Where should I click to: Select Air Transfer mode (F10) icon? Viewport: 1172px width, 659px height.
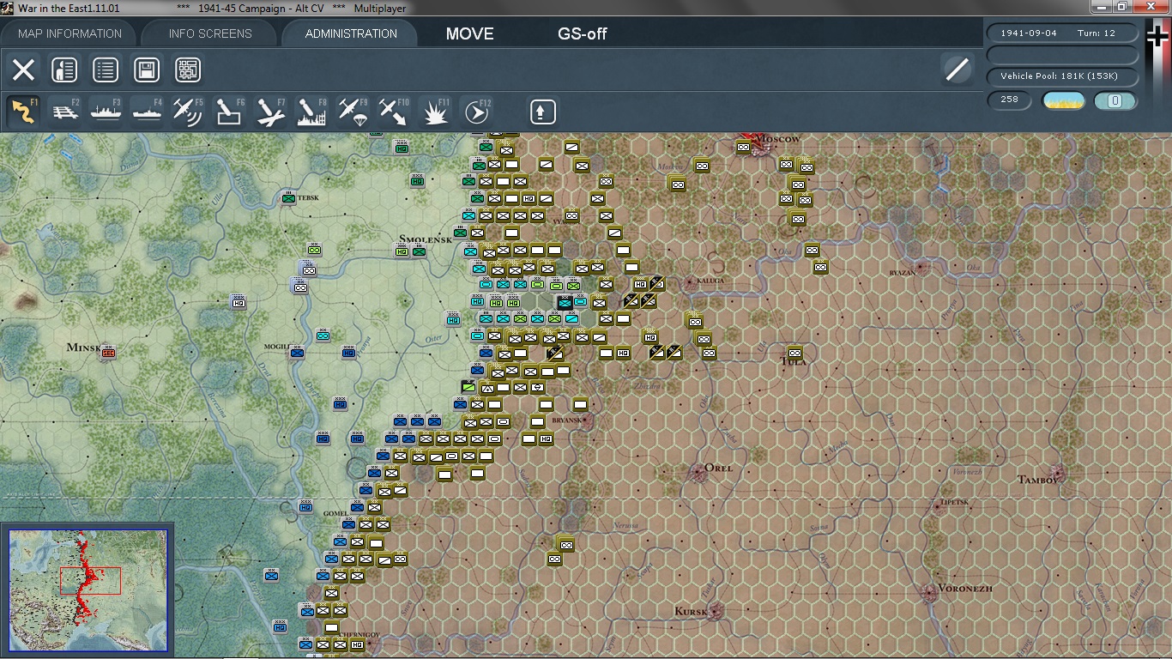pyautogui.click(x=394, y=112)
